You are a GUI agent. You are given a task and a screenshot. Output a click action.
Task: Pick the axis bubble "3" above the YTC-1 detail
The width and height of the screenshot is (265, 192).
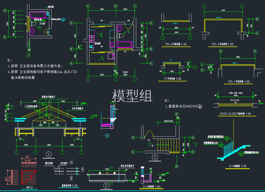220,51
